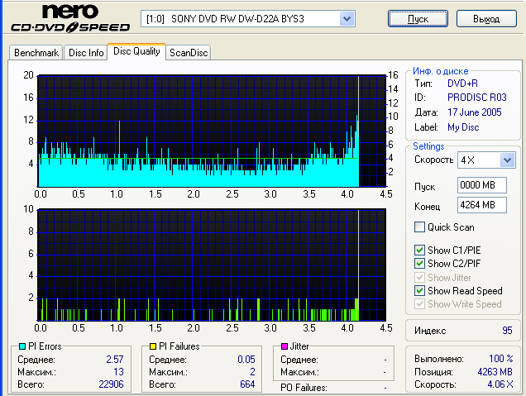Disable Show Read Speed checkbox
The height and width of the screenshot is (396, 526).
(420, 291)
